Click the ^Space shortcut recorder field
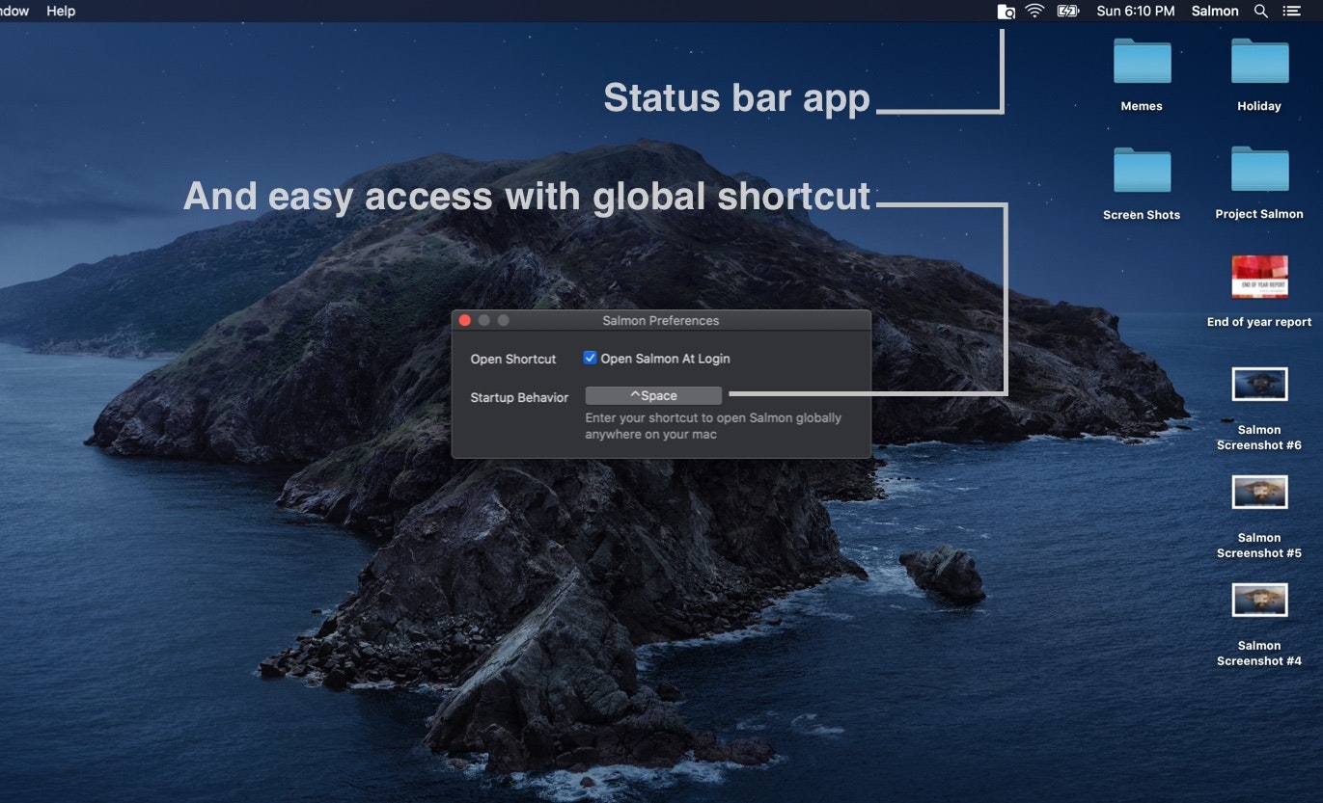This screenshot has height=803, width=1323. [653, 395]
